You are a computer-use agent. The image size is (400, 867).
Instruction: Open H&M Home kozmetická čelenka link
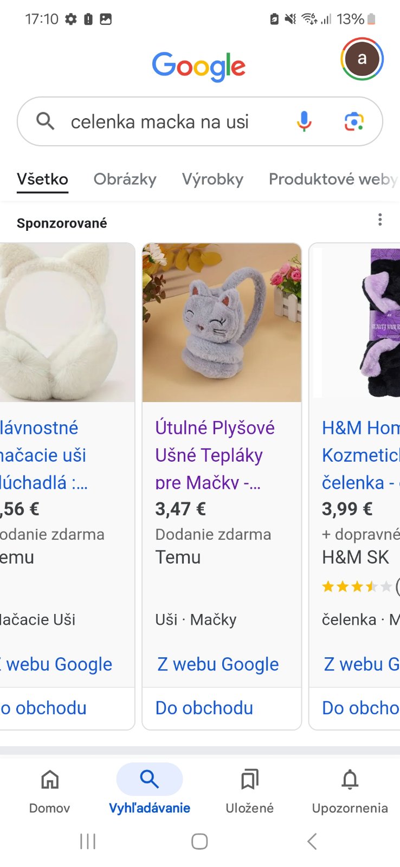pyautogui.click(x=360, y=455)
